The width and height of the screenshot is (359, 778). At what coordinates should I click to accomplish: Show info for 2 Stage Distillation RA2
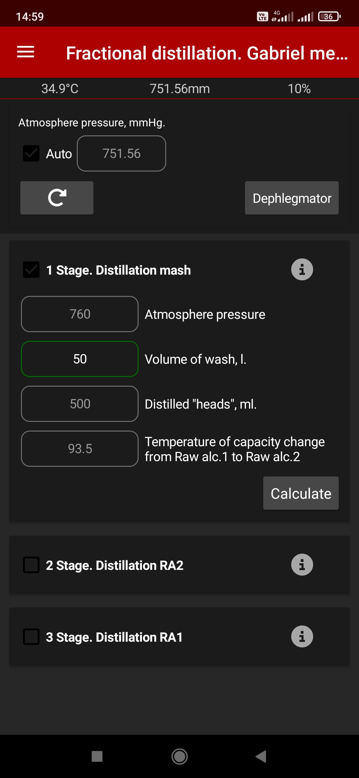[x=302, y=565]
